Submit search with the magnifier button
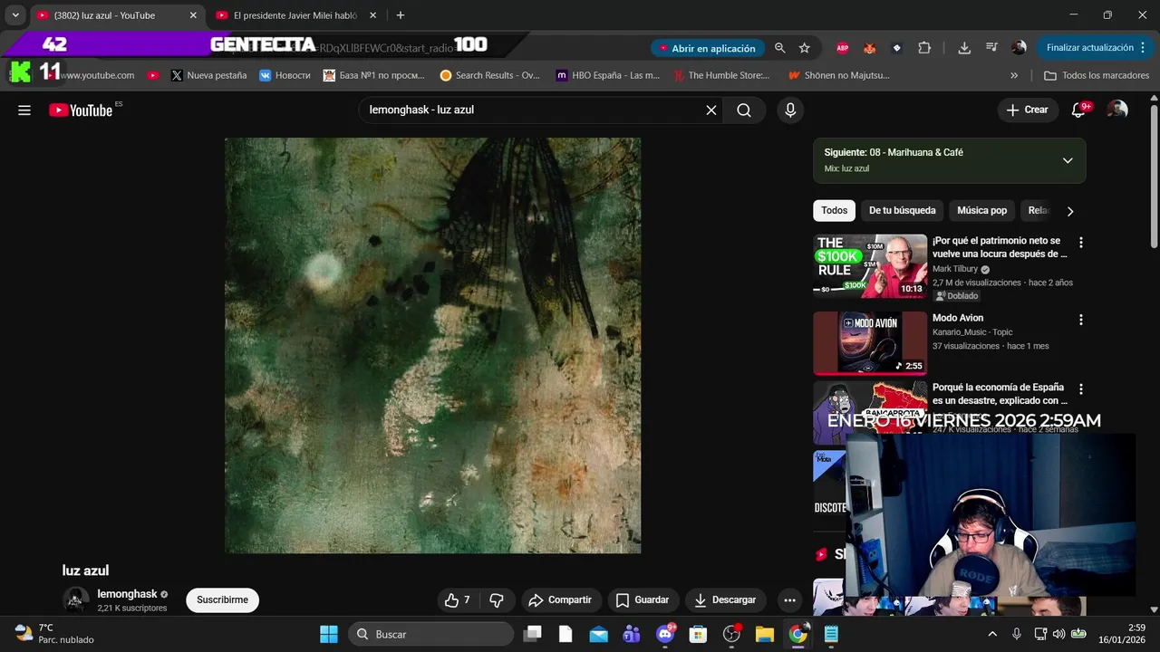Viewport: 1160px width, 652px height. 744,110
